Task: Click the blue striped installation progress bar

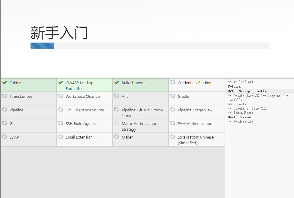Action: point(42,46)
